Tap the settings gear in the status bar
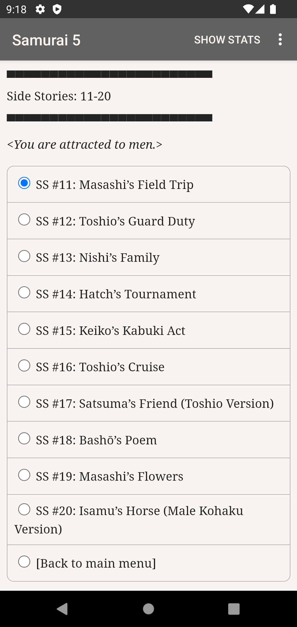Viewport: 297px width, 627px height. pos(40,10)
